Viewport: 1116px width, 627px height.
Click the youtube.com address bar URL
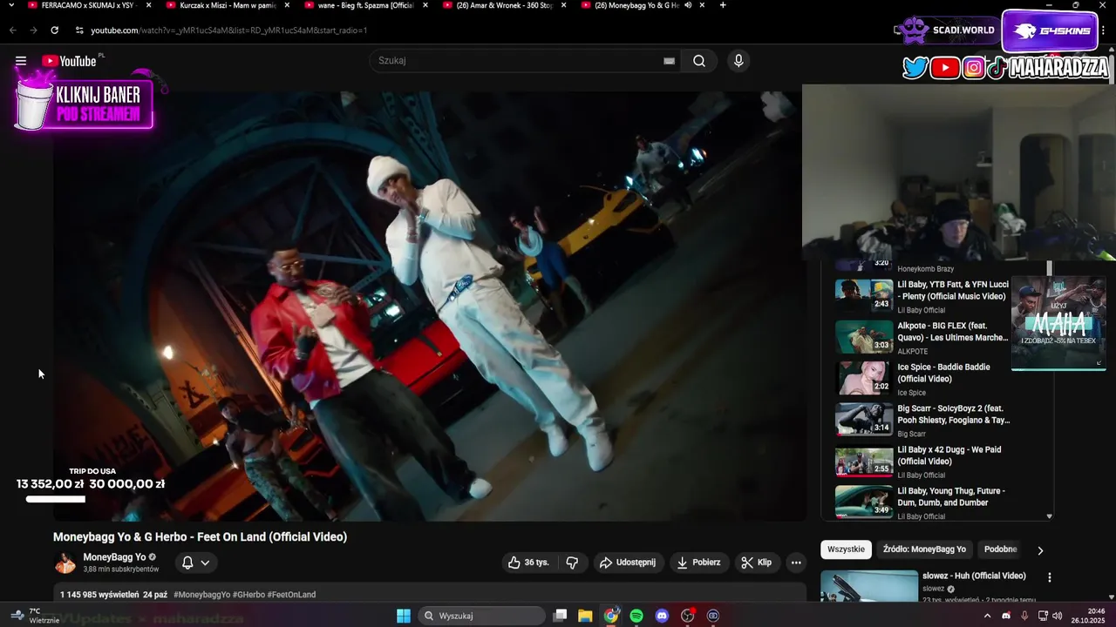228,30
